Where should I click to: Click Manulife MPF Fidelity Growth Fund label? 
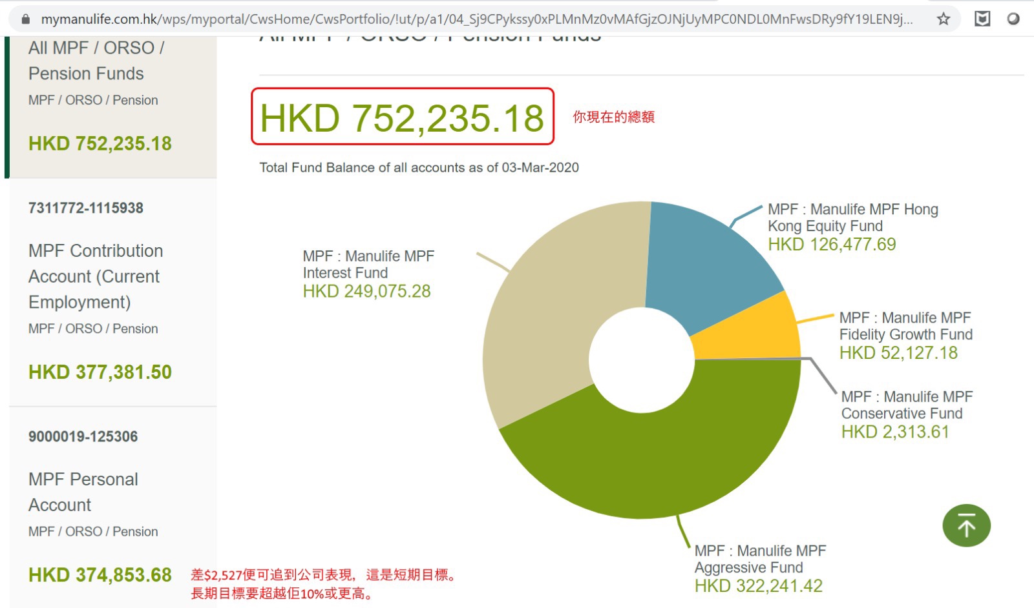(x=906, y=326)
